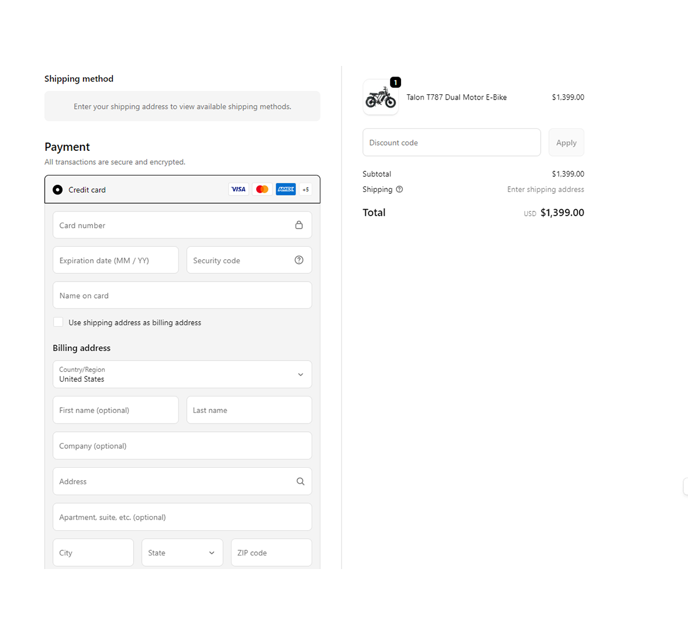Click the +5 more payment methods badge

click(x=306, y=190)
